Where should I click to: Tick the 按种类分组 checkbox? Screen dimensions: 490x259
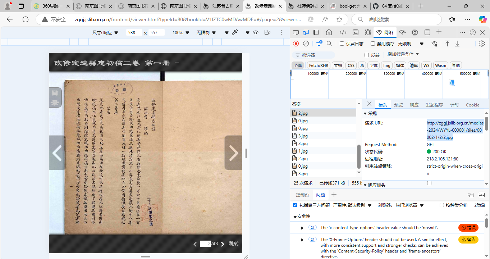[442, 205]
